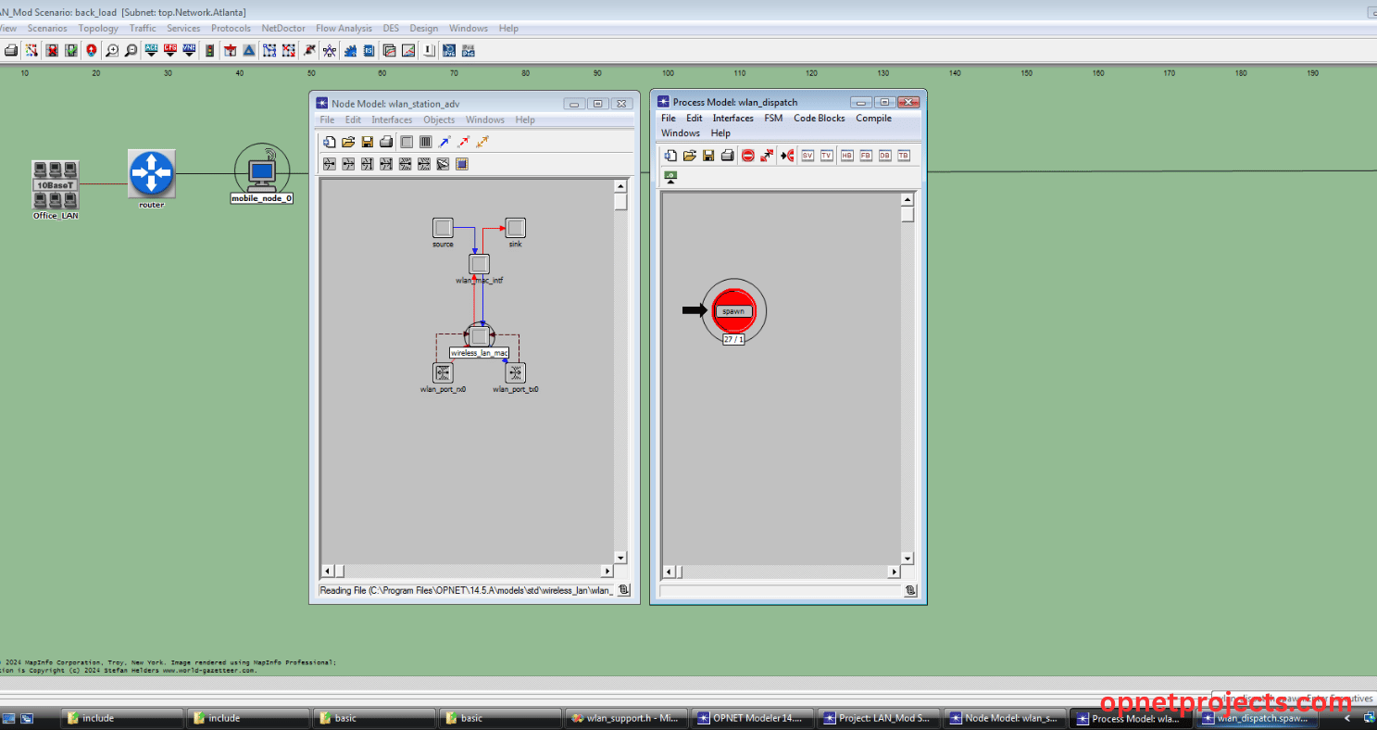Click Create Processor icon in Node Model
The image size is (1377, 730).
407,142
